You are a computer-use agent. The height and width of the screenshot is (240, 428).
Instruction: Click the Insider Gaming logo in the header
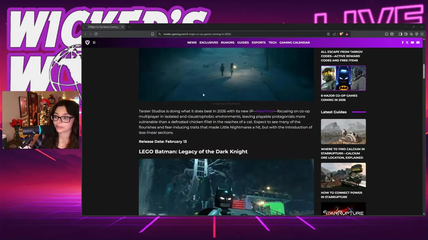click(x=87, y=43)
